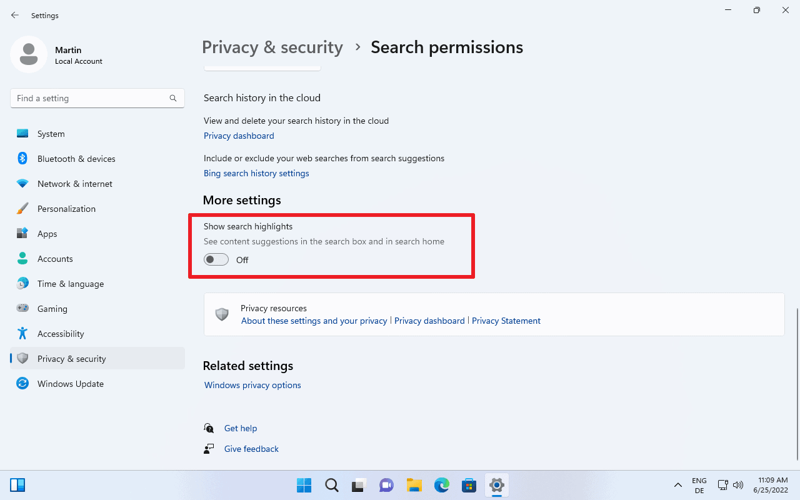Viewport: 800px width, 500px height.
Task: Click the Gaming controller icon
Action: (x=22, y=309)
